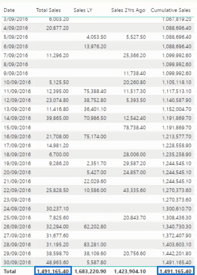This screenshot has height=275, width=197.
Task: Select the highlighted Total Sales grand total
Action: pos(53,271)
